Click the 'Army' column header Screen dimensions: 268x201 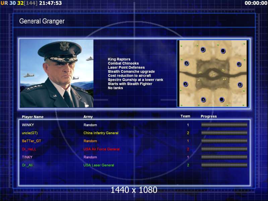coord(88,117)
